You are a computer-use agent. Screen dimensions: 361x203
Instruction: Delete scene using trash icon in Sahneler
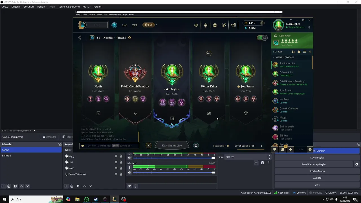(9, 186)
